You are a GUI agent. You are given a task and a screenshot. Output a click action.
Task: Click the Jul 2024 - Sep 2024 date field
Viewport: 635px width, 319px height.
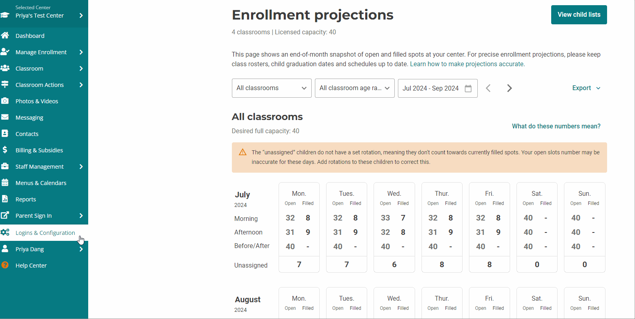point(430,88)
